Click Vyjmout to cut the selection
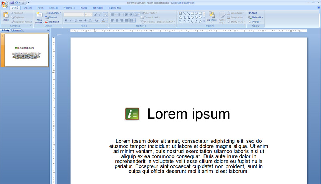 [17, 13]
